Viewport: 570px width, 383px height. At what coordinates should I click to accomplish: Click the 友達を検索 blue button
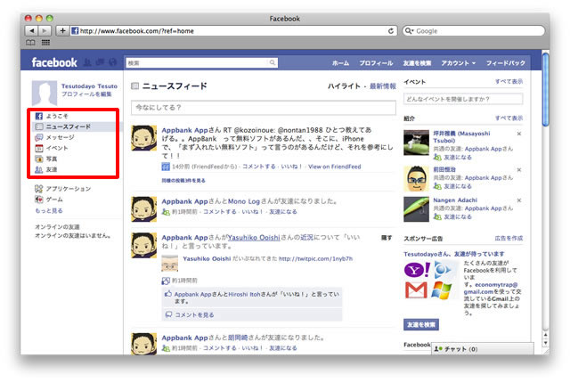421,324
